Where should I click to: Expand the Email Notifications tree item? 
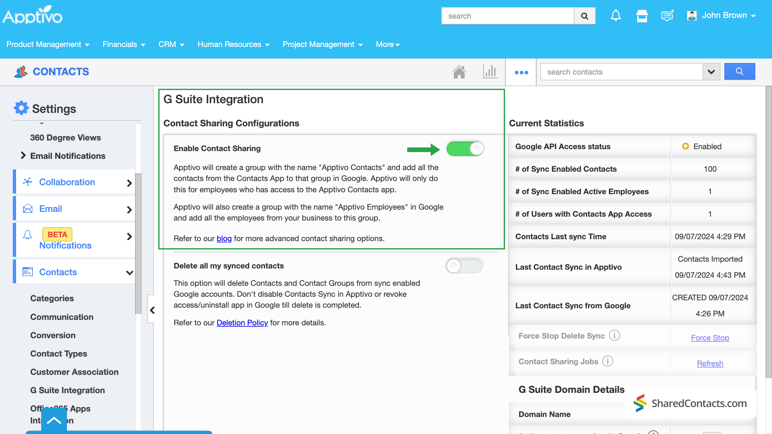[x=23, y=156]
